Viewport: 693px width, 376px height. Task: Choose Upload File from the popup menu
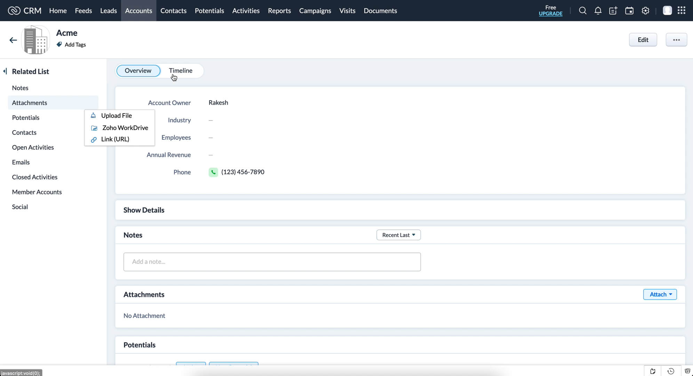(116, 116)
